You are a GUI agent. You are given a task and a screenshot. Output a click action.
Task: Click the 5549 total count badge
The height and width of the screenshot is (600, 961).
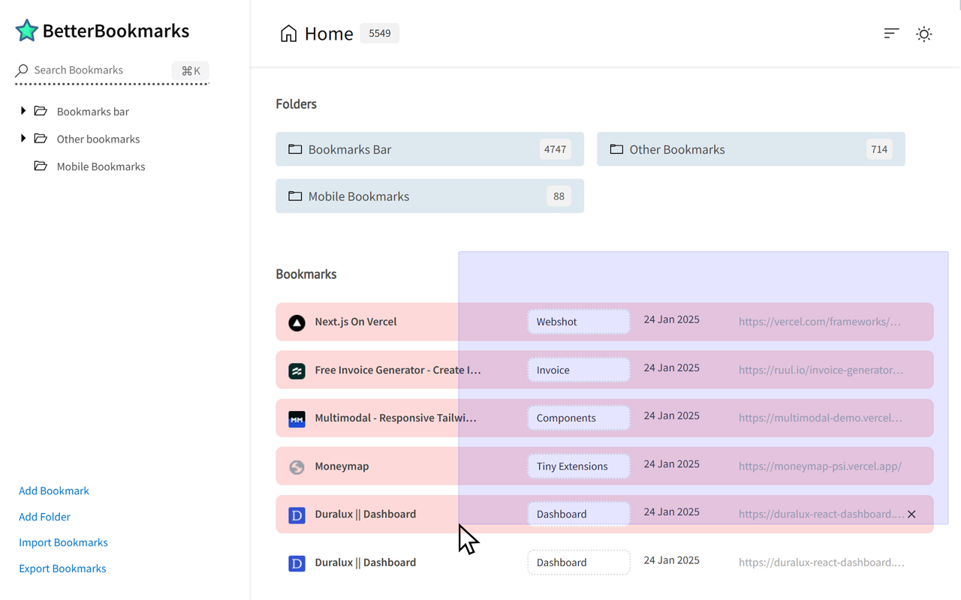pyautogui.click(x=380, y=33)
